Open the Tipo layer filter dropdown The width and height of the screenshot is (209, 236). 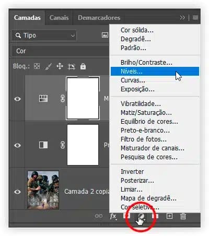point(44,36)
